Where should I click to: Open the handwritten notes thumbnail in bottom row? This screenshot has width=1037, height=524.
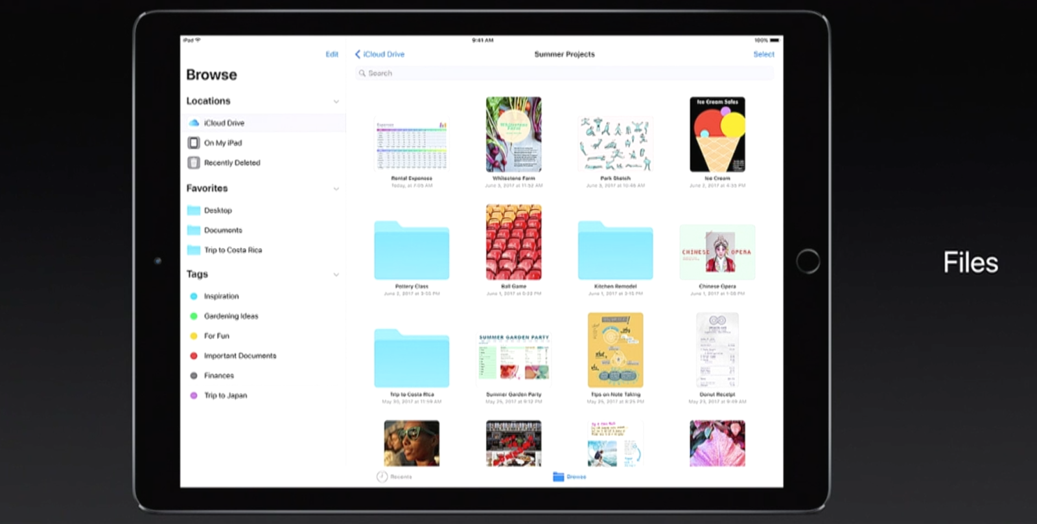615,443
